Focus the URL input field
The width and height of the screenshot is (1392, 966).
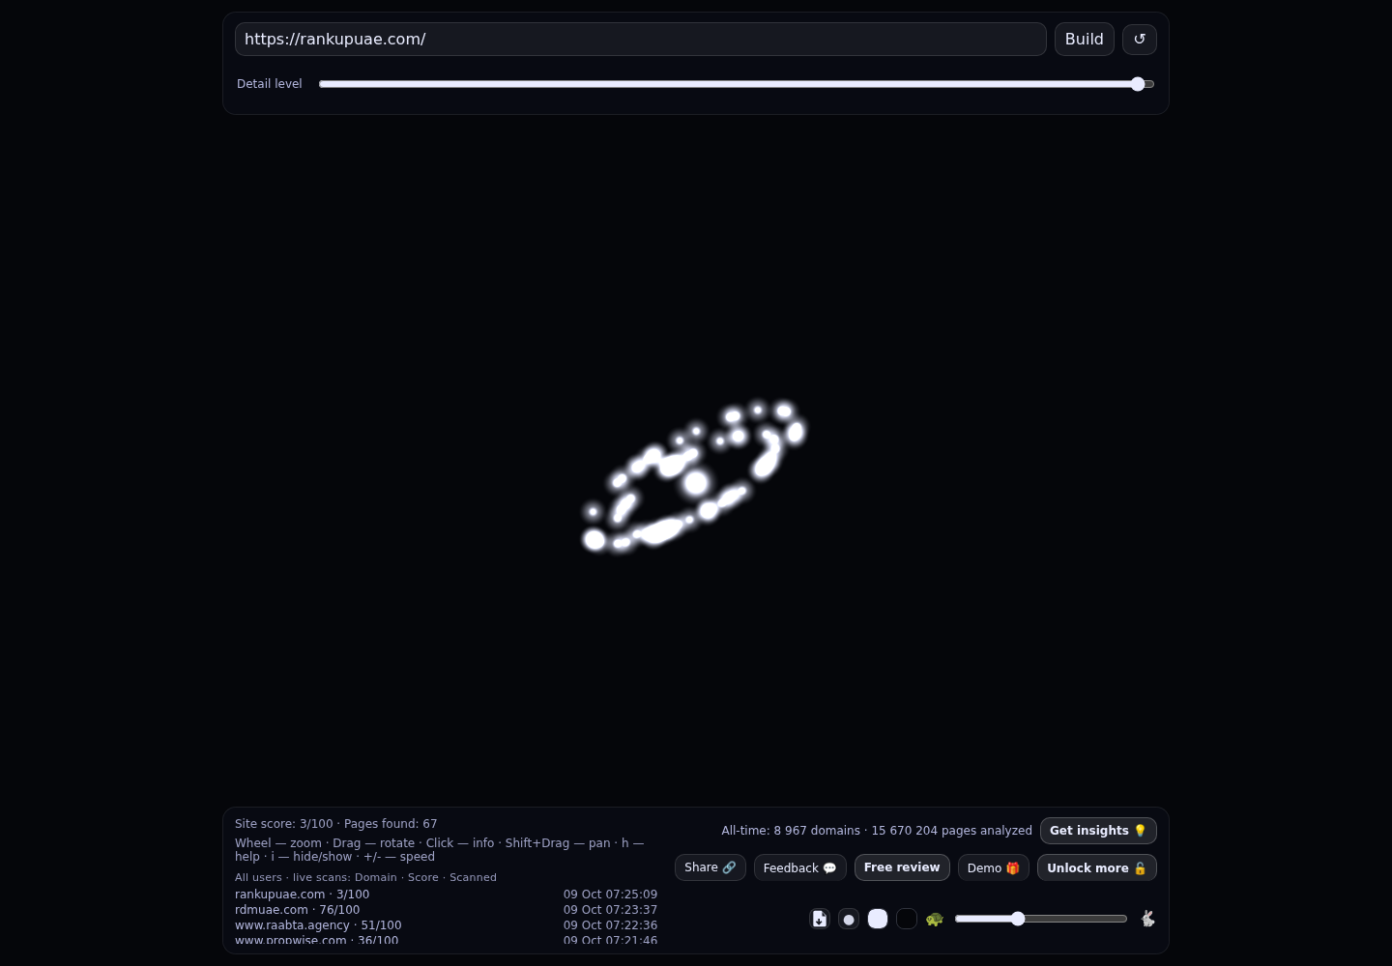(x=640, y=39)
